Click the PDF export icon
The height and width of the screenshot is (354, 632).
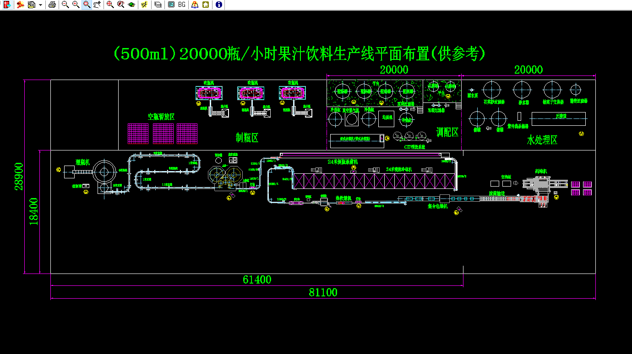pyautogui.click(x=21, y=5)
